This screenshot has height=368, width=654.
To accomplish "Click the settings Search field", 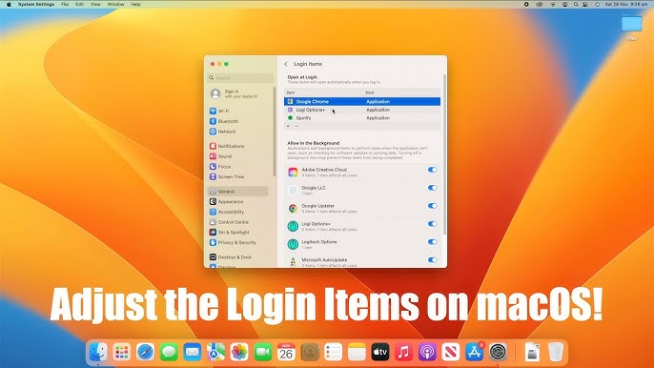I will 240,78.
